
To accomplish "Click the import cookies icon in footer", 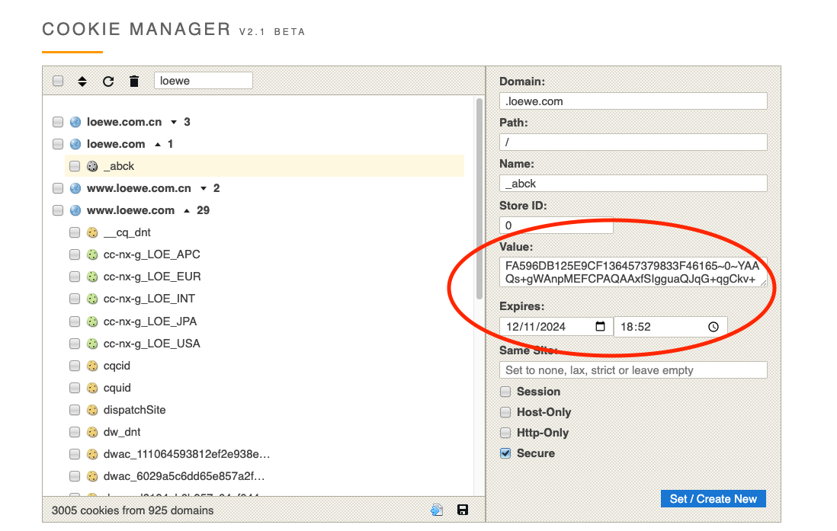I will (x=437, y=510).
